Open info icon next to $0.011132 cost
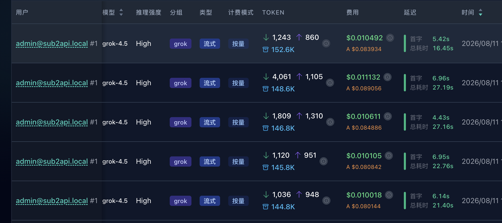This screenshot has height=223, width=502. coord(388,77)
